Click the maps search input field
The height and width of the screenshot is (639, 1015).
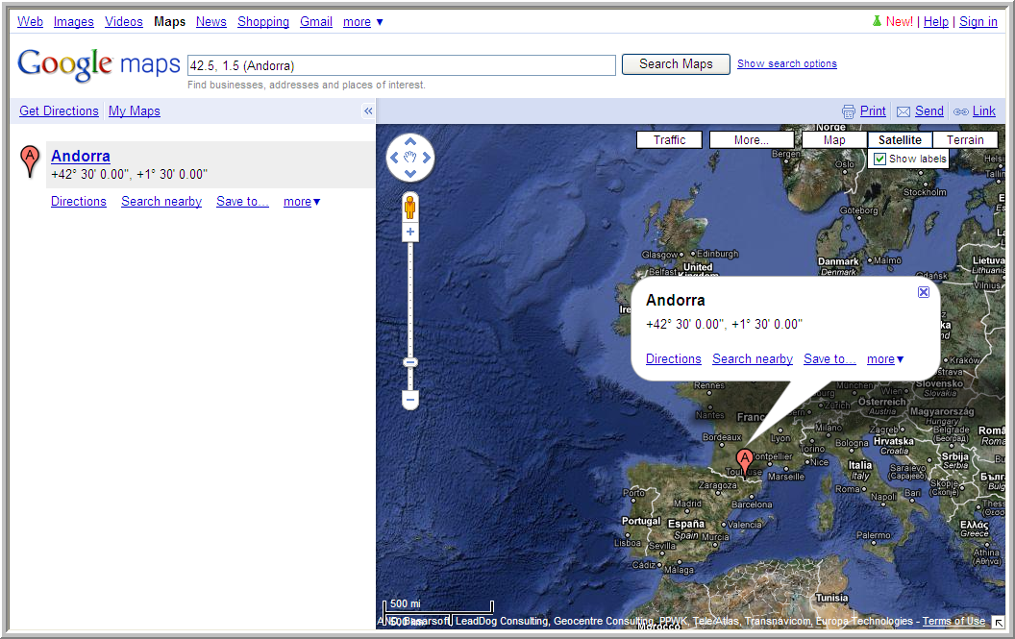401,65
